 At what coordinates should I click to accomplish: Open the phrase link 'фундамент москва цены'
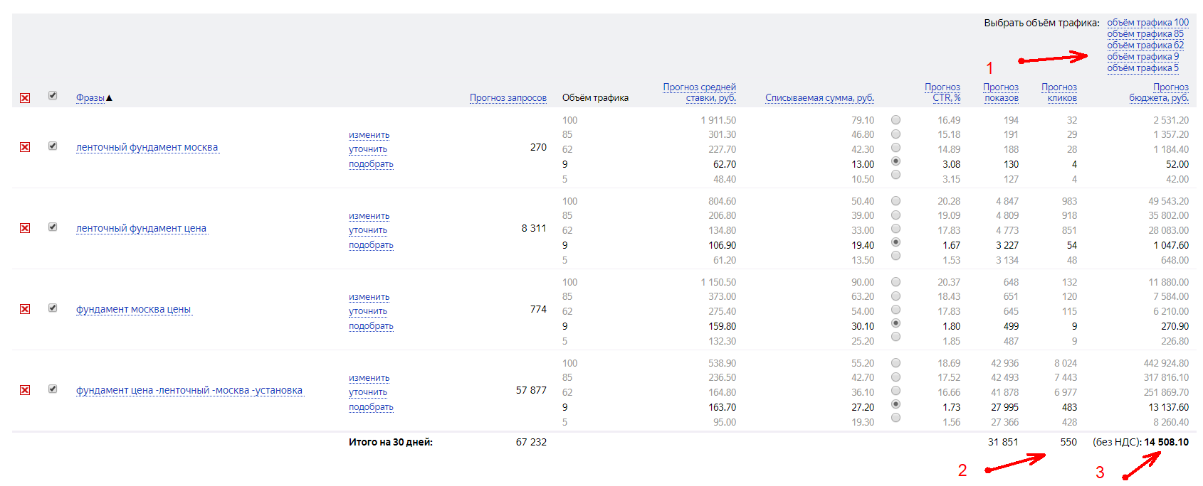coord(133,310)
